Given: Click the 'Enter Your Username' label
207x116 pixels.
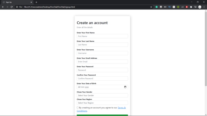Looking at the screenshot, I should [85, 50].
